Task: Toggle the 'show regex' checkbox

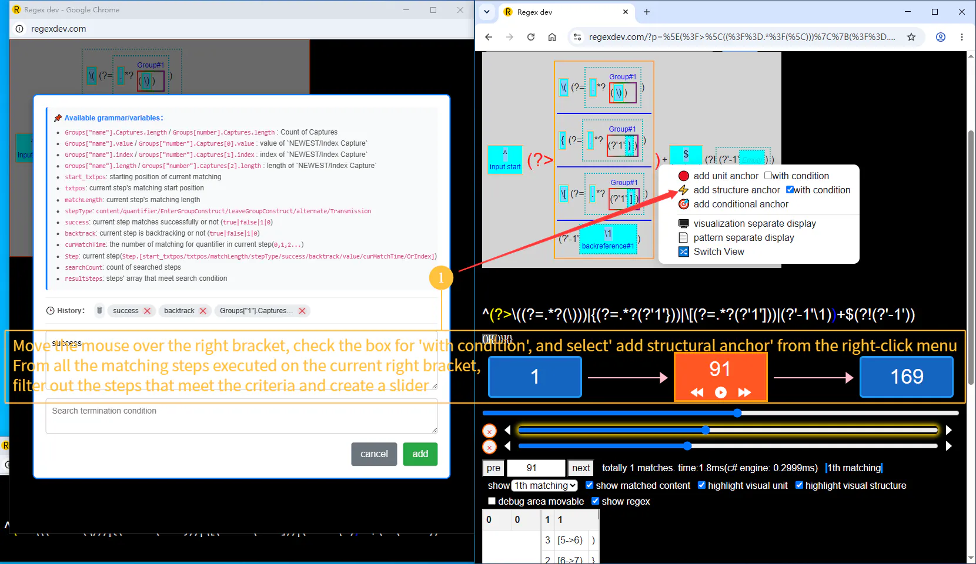Action: point(595,501)
